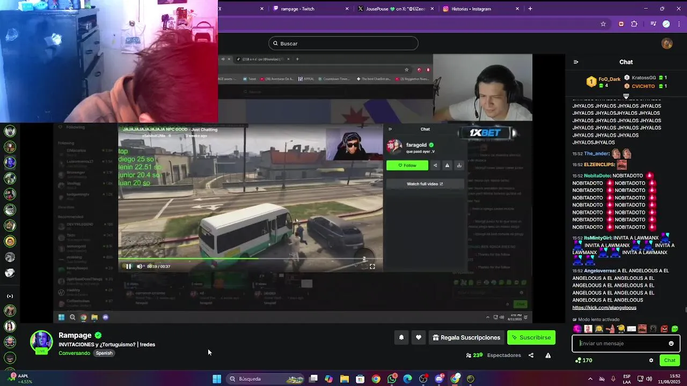Report stream with the warning triangle icon
The height and width of the screenshot is (386, 687).
(548, 355)
